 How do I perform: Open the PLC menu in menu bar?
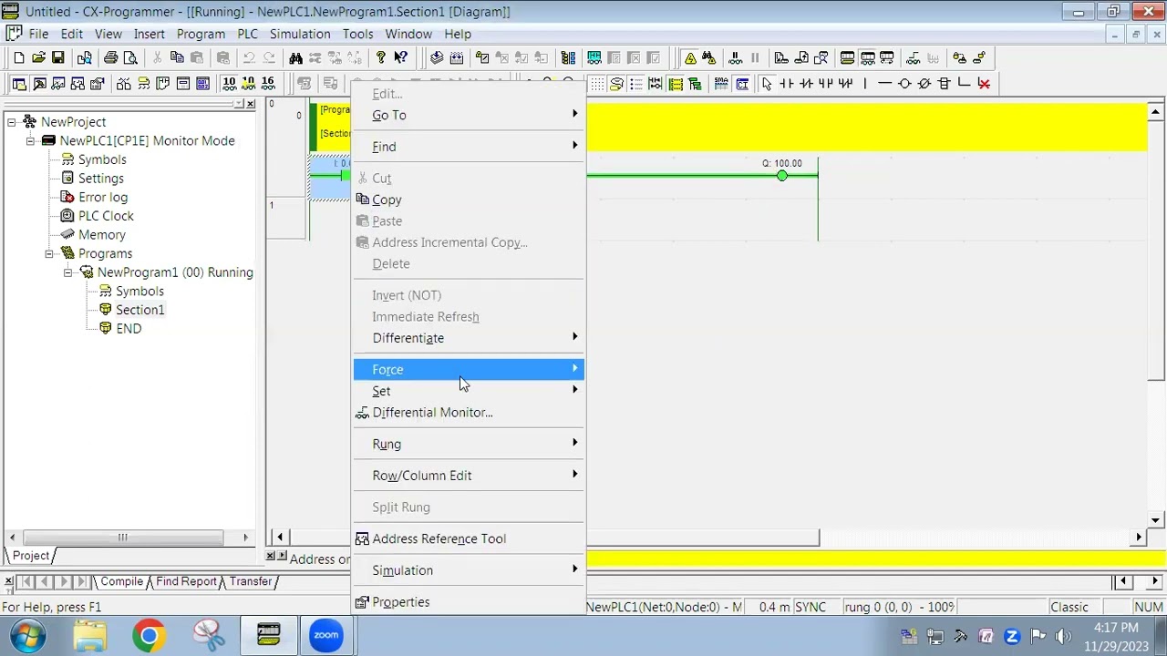coord(248,34)
